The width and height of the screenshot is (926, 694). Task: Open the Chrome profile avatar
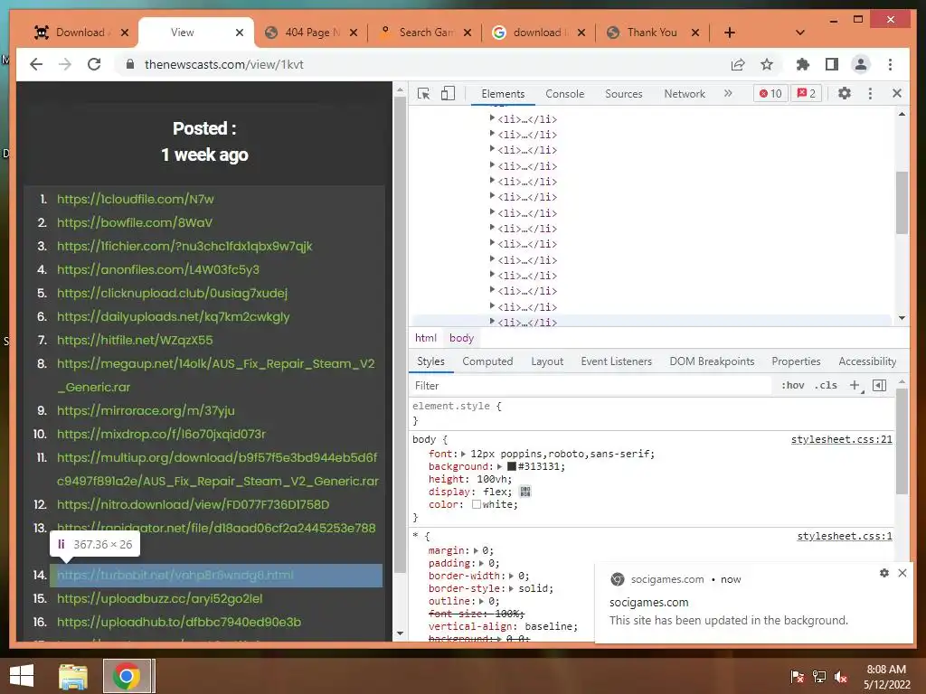(861, 64)
